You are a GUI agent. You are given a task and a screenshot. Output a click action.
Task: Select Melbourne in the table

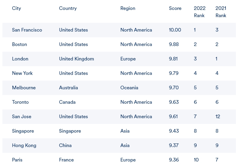point(24,88)
